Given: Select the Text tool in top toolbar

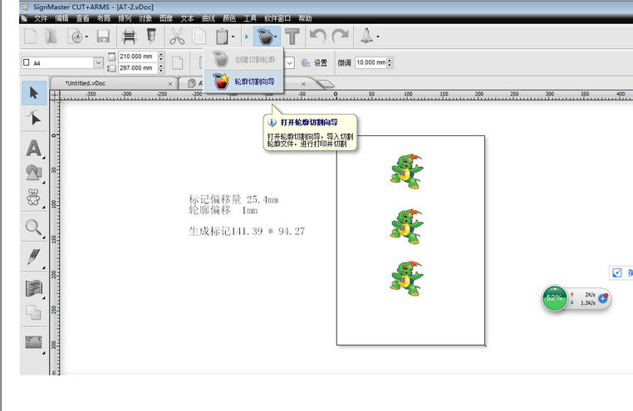Looking at the screenshot, I should (x=292, y=37).
